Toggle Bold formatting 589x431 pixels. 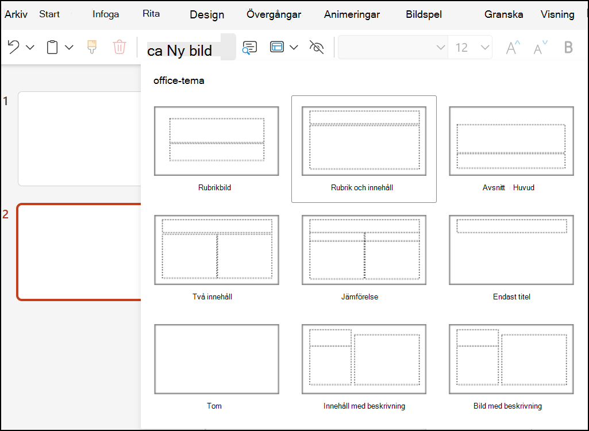568,47
